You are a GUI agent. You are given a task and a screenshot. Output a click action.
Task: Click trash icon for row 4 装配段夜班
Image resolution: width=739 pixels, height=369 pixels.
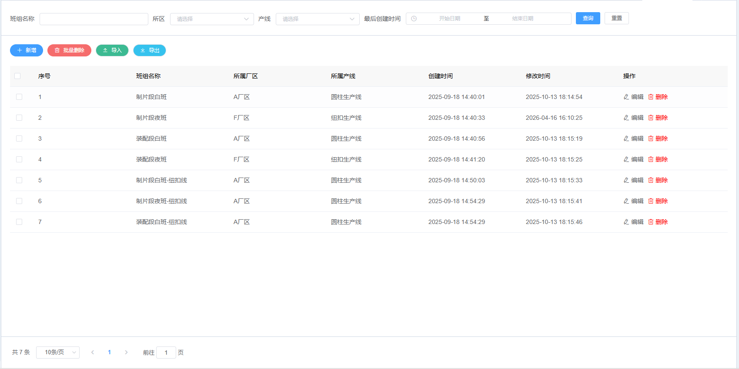tap(651, 159)
